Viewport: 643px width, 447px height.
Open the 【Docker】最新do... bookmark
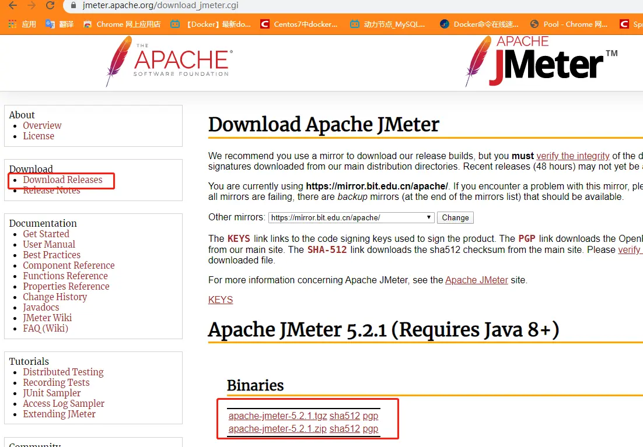211,24
